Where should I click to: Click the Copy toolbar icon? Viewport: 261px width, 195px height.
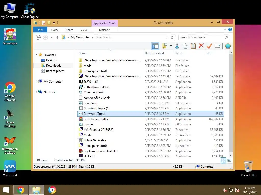[x=185, y=46]
